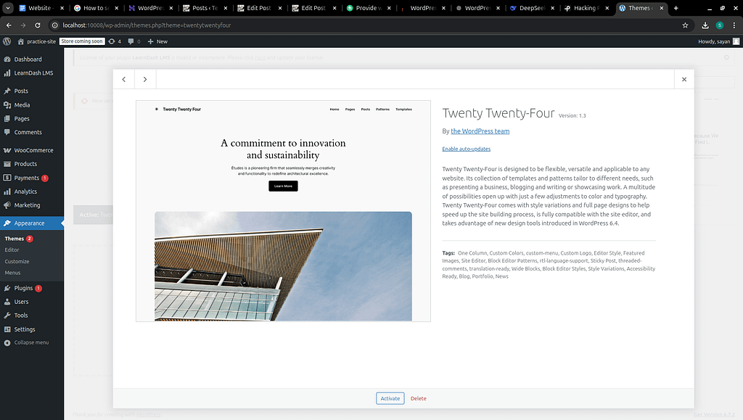
Task: Close the theme details overlay
Action: [684, 80]
